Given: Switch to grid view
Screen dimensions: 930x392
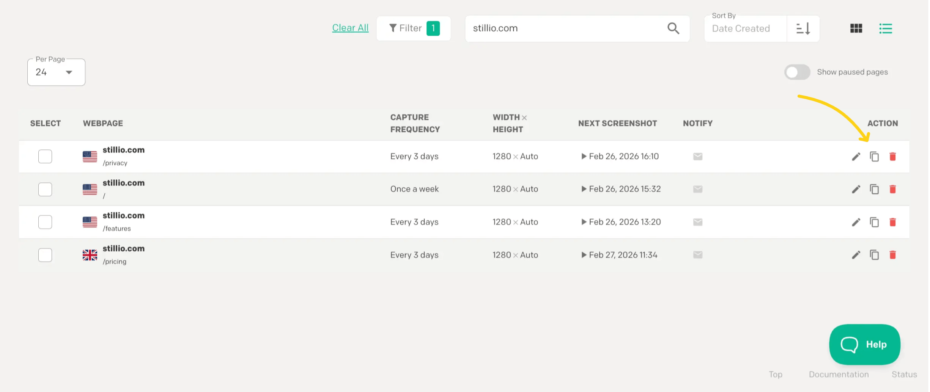Looking at the screenshot, I should point(856,28).
